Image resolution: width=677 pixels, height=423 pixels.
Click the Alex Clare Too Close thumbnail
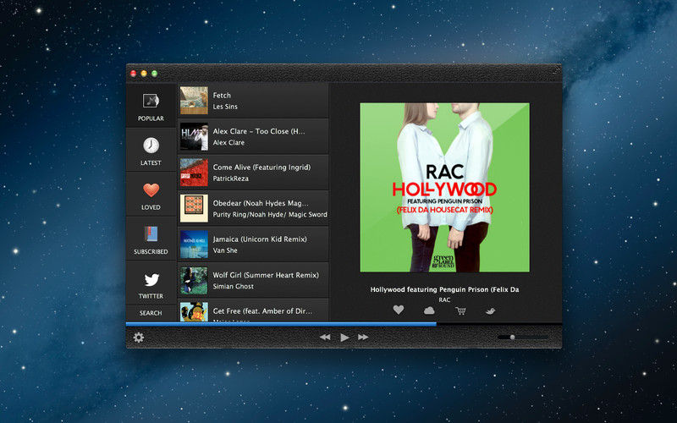coord(194,136)
